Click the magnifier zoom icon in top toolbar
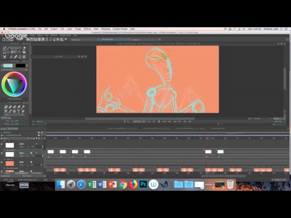 [51, 39]
